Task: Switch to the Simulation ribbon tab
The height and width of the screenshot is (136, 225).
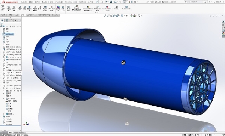Action: point(55,15)
